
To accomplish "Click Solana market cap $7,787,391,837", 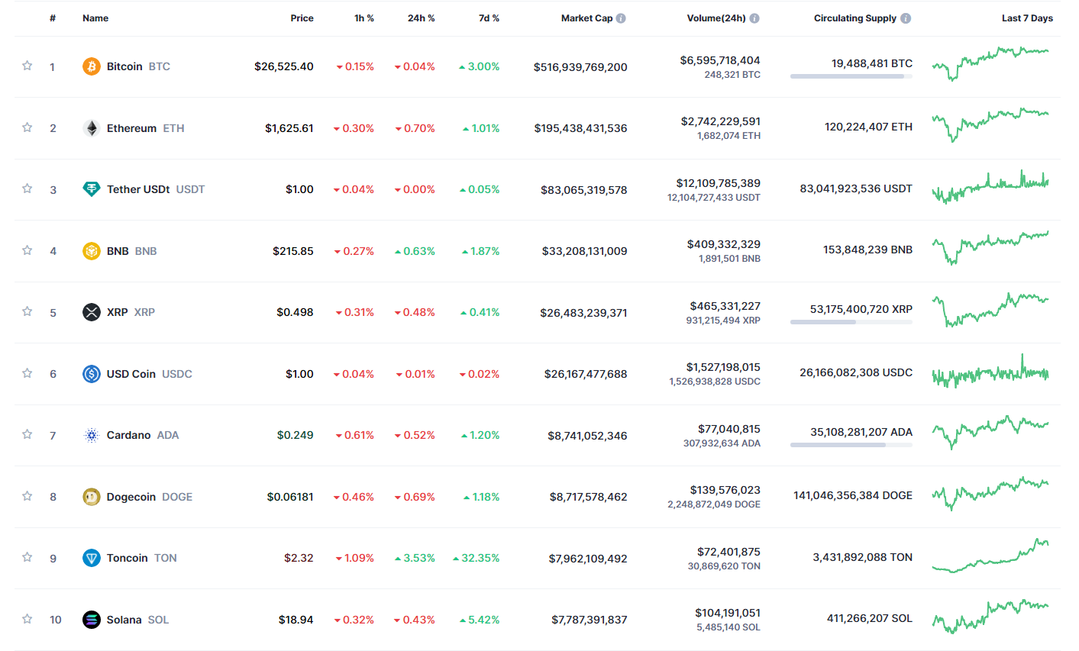I will click(590, 620).
